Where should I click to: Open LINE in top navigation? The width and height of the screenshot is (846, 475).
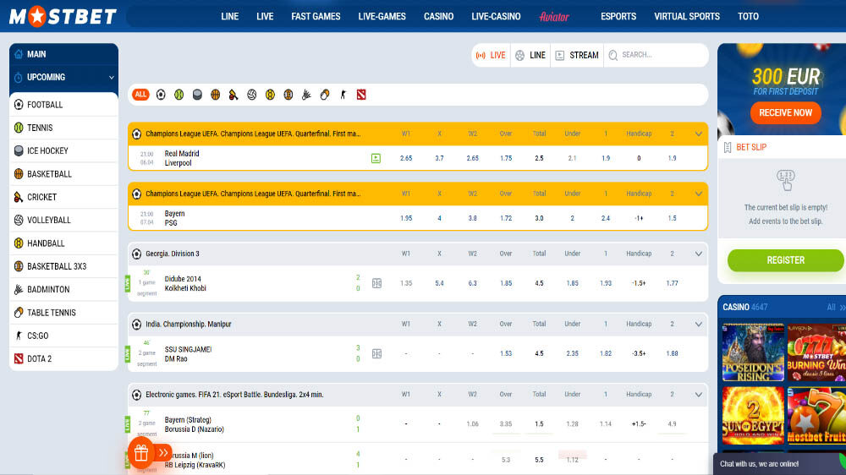coord(230,17)
